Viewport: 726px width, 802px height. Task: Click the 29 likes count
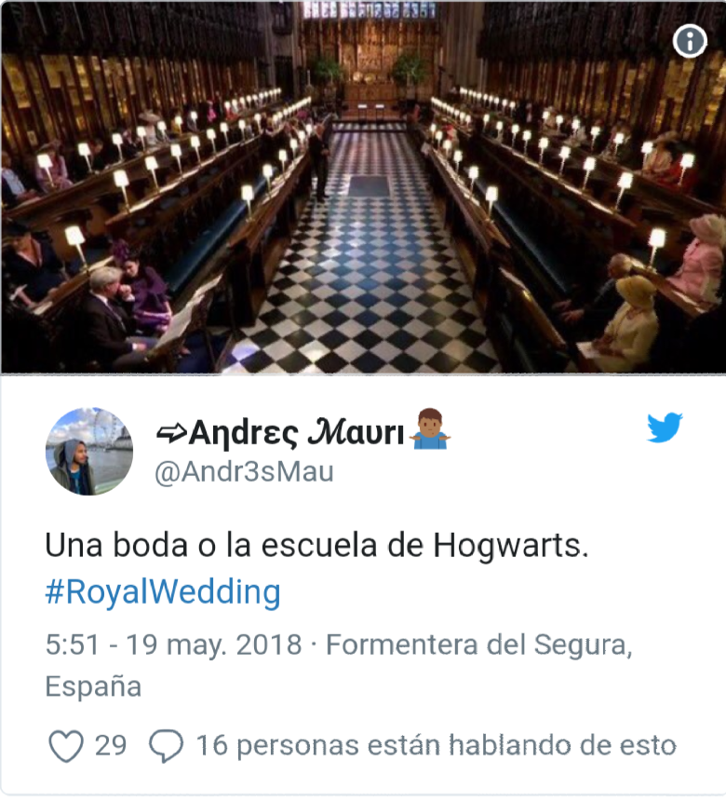point(111,745)
